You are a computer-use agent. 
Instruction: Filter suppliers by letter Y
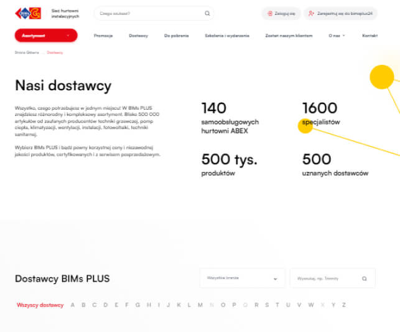(x=333, y=305)
